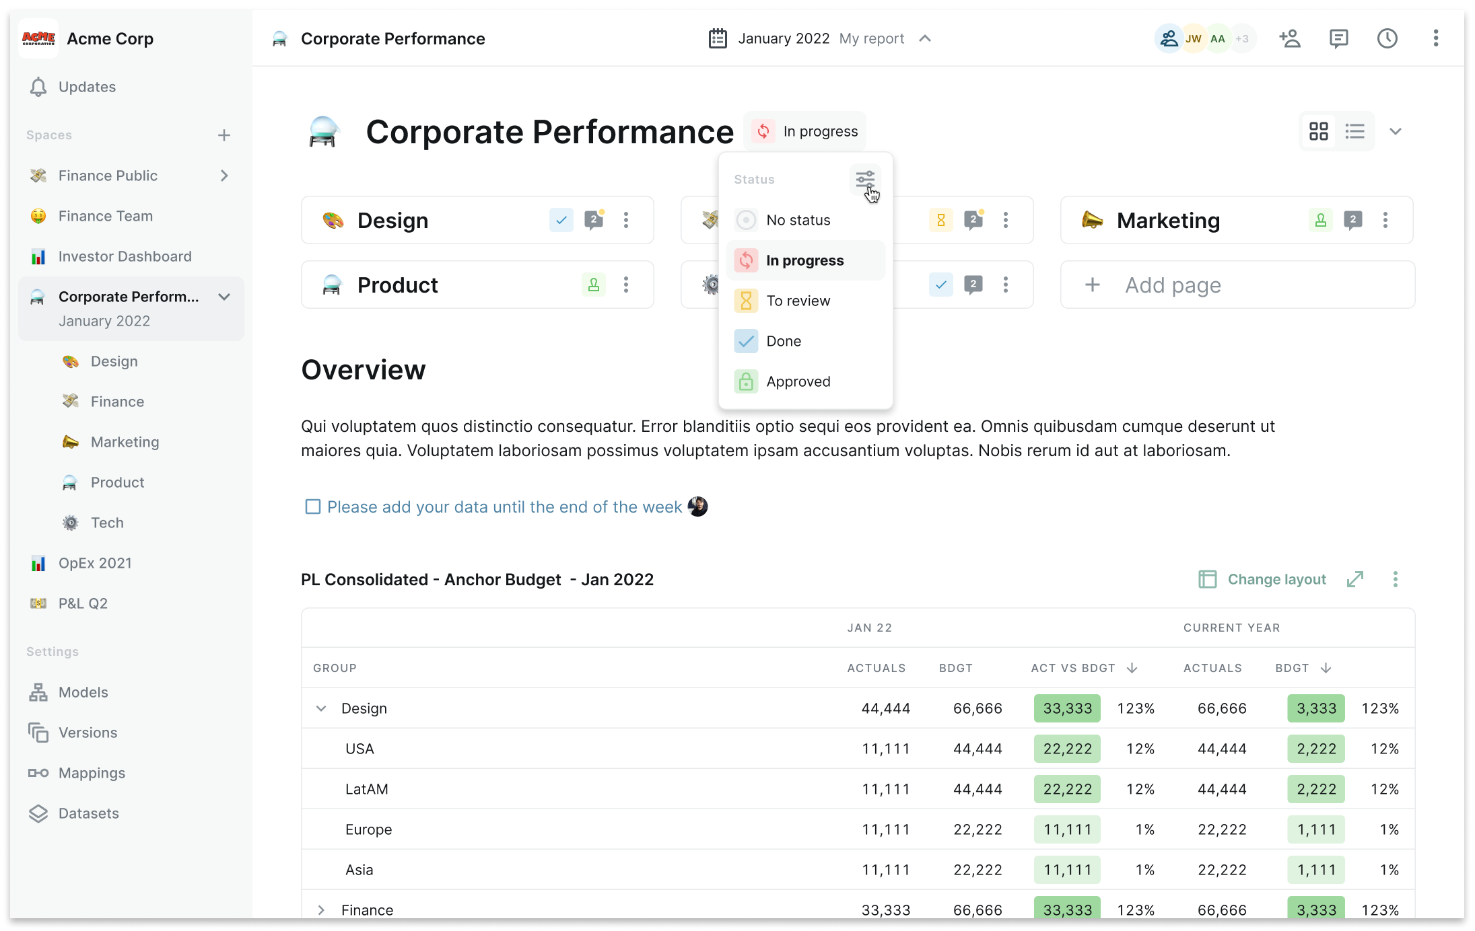Open version history clock icon
The width and height of the screenshot is (1475, 931).
1387,39
